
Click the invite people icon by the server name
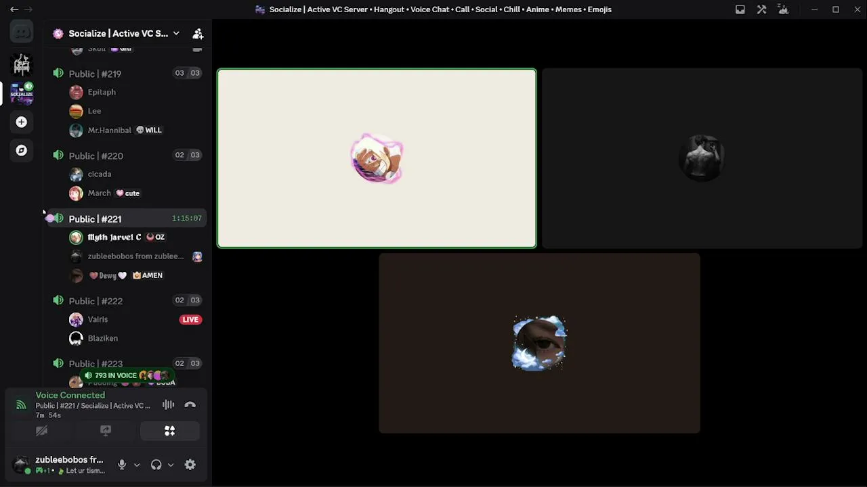coord(198,33)
